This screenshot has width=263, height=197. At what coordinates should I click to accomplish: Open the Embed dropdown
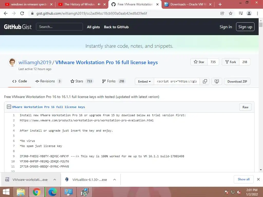click(144, 81)
